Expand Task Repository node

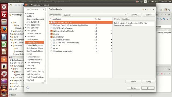tap(26, 63)
